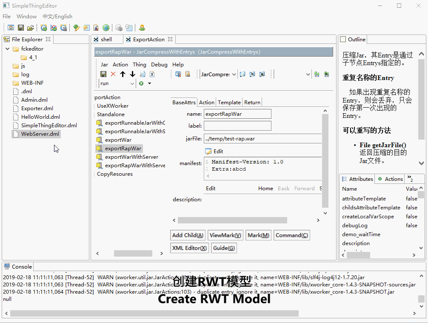Click the form horizontal scrollbar thumb
428x323 pixels.
(232, 220)
